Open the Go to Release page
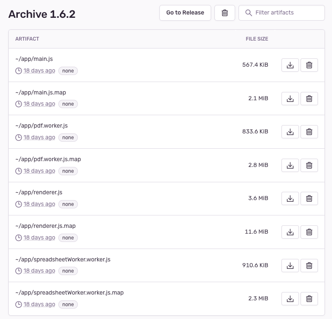 point(185,13)
